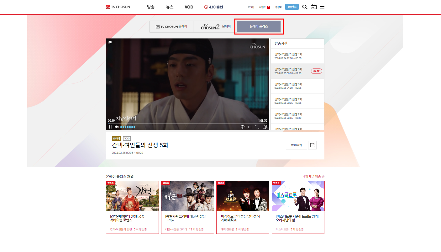Click the ON AIR badge in schedule
Image resolution: width=441 pixels, height=252 pixels.
(317, 71)
